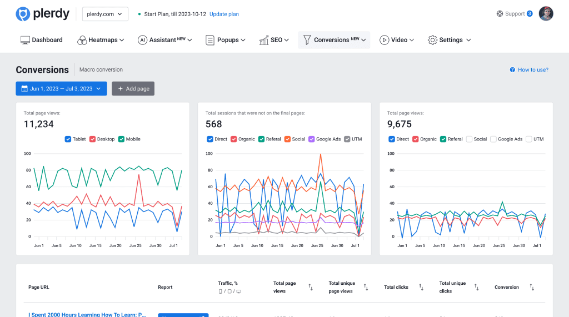
Task: Enable the Social checkbox in third chart
Action: coord(469,139)
